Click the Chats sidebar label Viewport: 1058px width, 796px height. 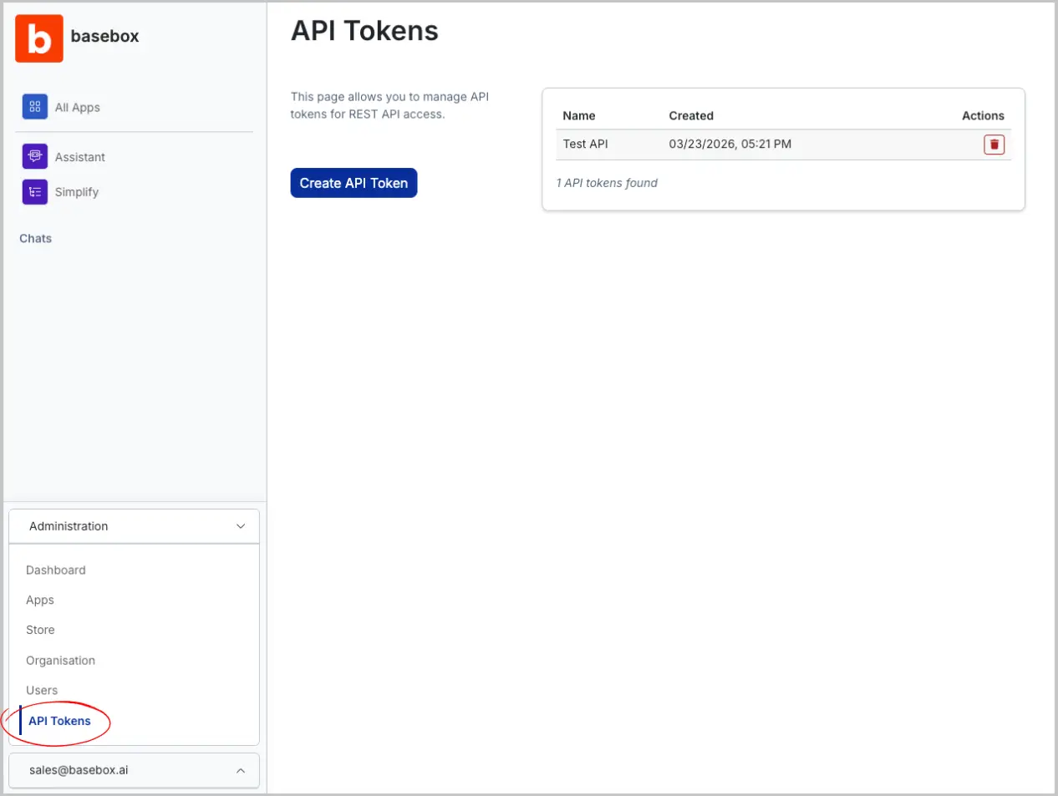[x=36, y=239]
